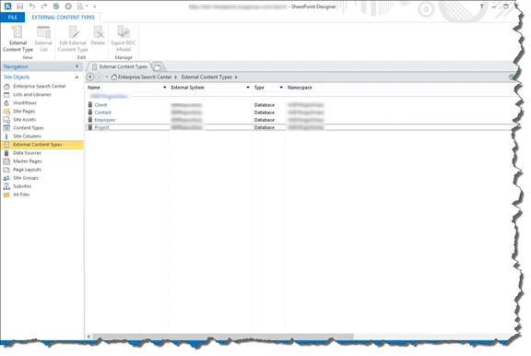Open Enterprise Search Center in navigation
531x356 pixels.
pos(40,87)
